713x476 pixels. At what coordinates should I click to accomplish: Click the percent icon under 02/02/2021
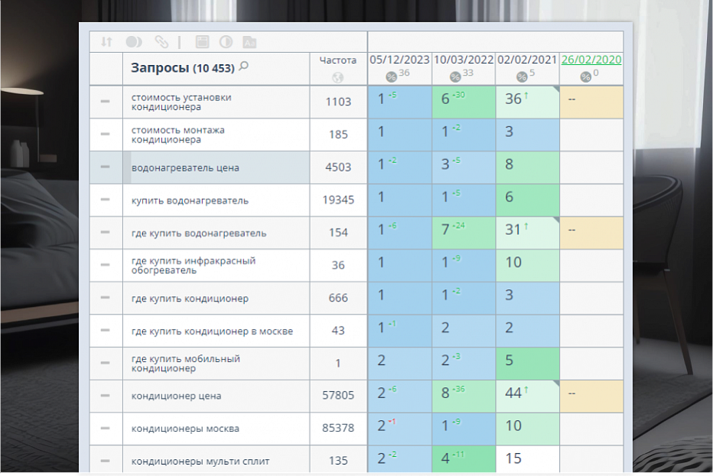522,77
